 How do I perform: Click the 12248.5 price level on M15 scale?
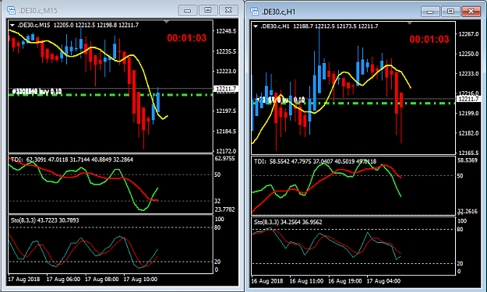click(x=226, y=31)
